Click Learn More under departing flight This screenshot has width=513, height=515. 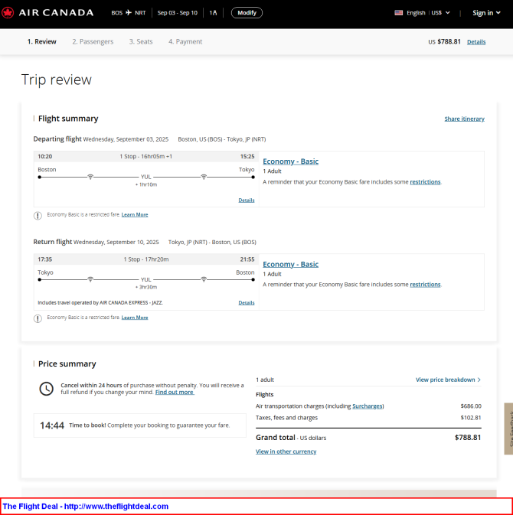tap(135, 214)
